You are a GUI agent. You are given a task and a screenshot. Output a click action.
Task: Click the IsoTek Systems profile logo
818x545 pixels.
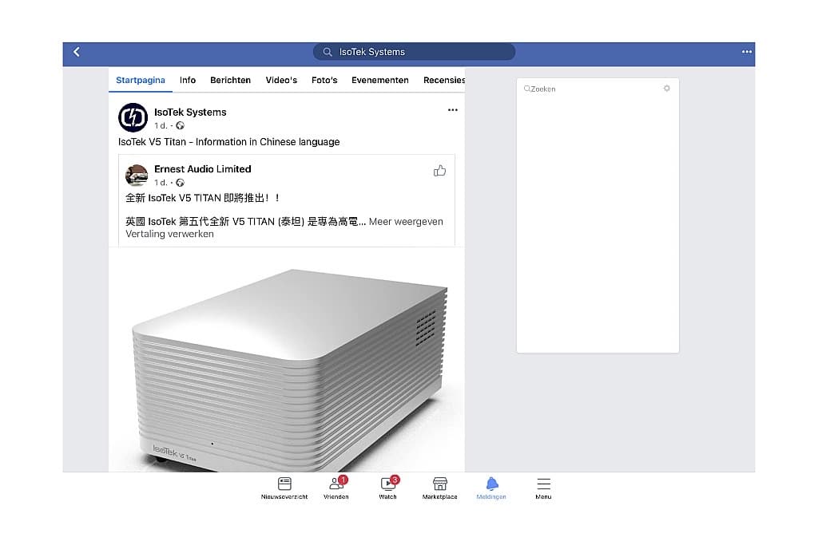coord(133,117)
